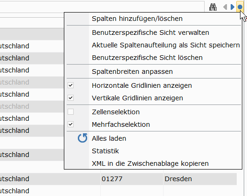Click the grey previous arrow icon
The height and width of the screenshot is (196, 247).
click(x=225, y=7)
